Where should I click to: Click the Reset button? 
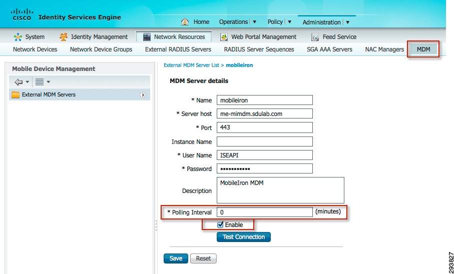coord(203,258)
